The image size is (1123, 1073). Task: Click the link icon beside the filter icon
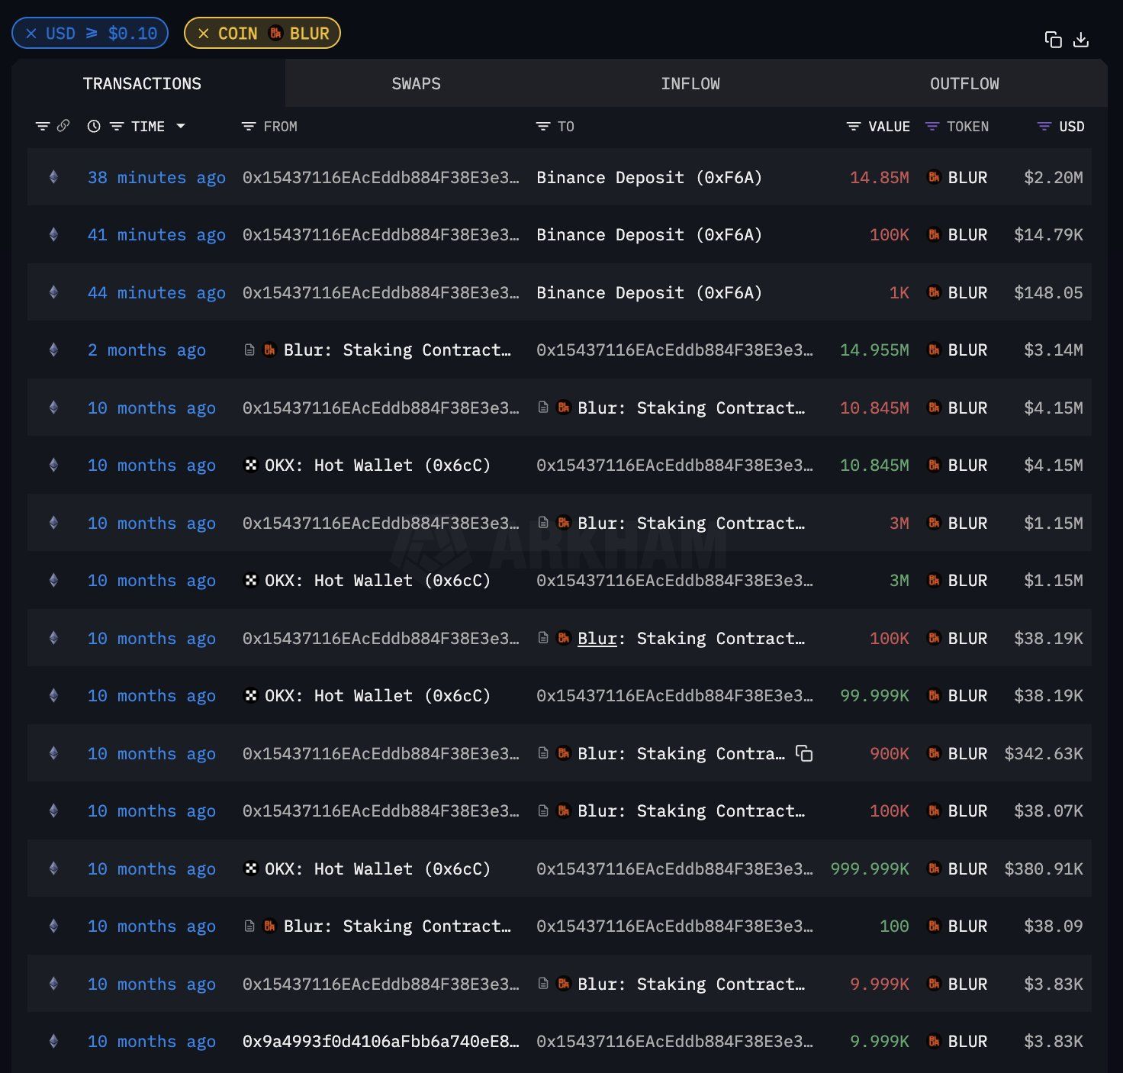[x=63, y=126]
